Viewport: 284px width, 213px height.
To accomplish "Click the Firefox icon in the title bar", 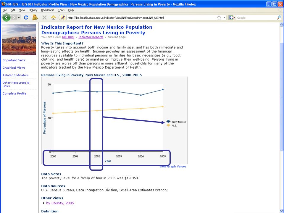I will click(x=4, y=4).
